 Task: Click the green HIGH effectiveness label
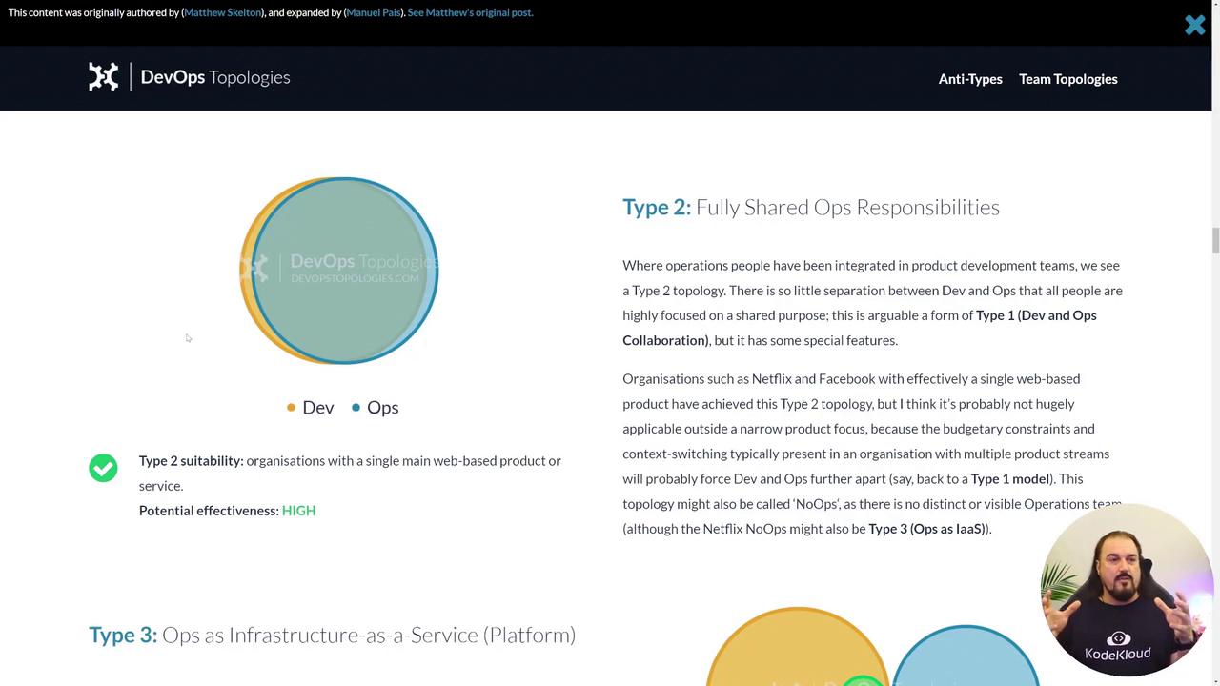pos(298,511)
